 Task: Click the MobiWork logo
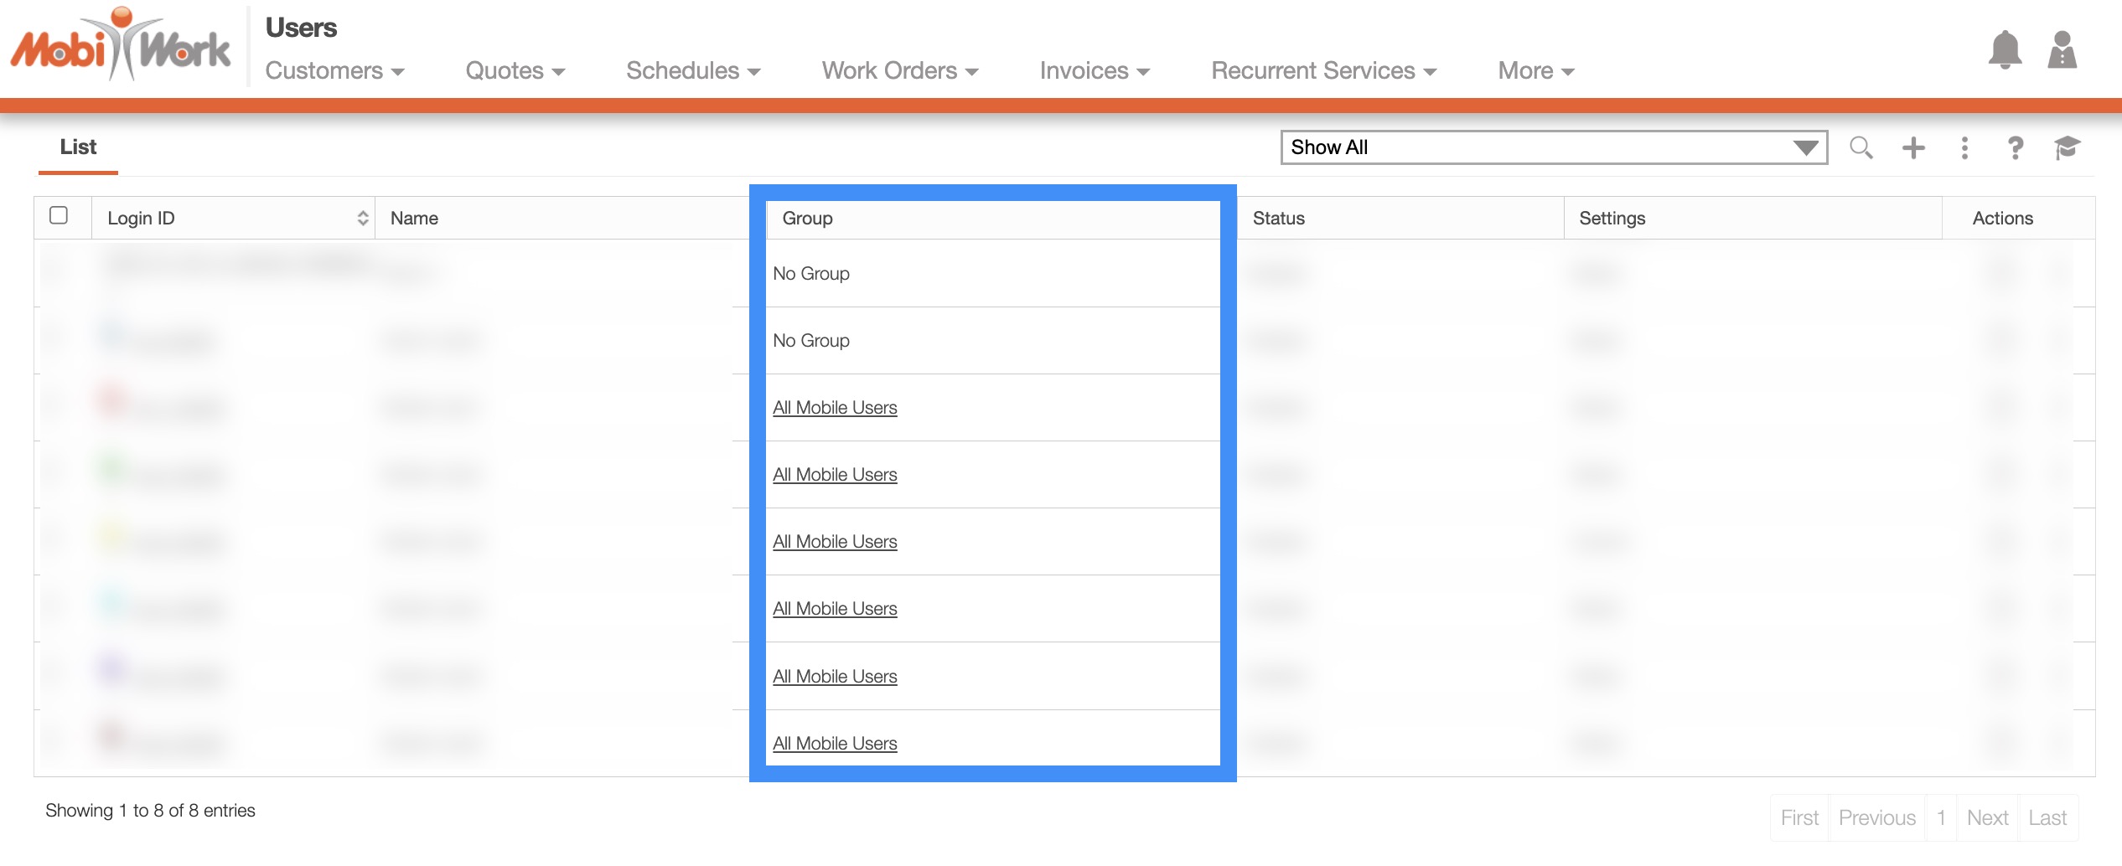click(121, 47)
